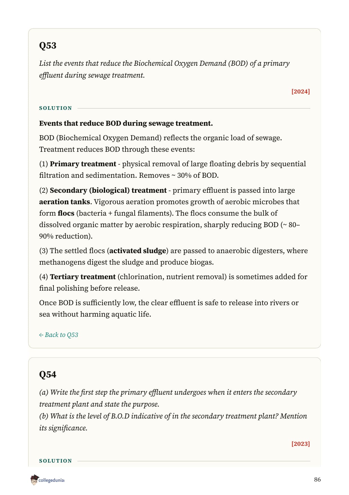349x495 pixels.
Task: Click the [2024] year tag
Action: 301,91
